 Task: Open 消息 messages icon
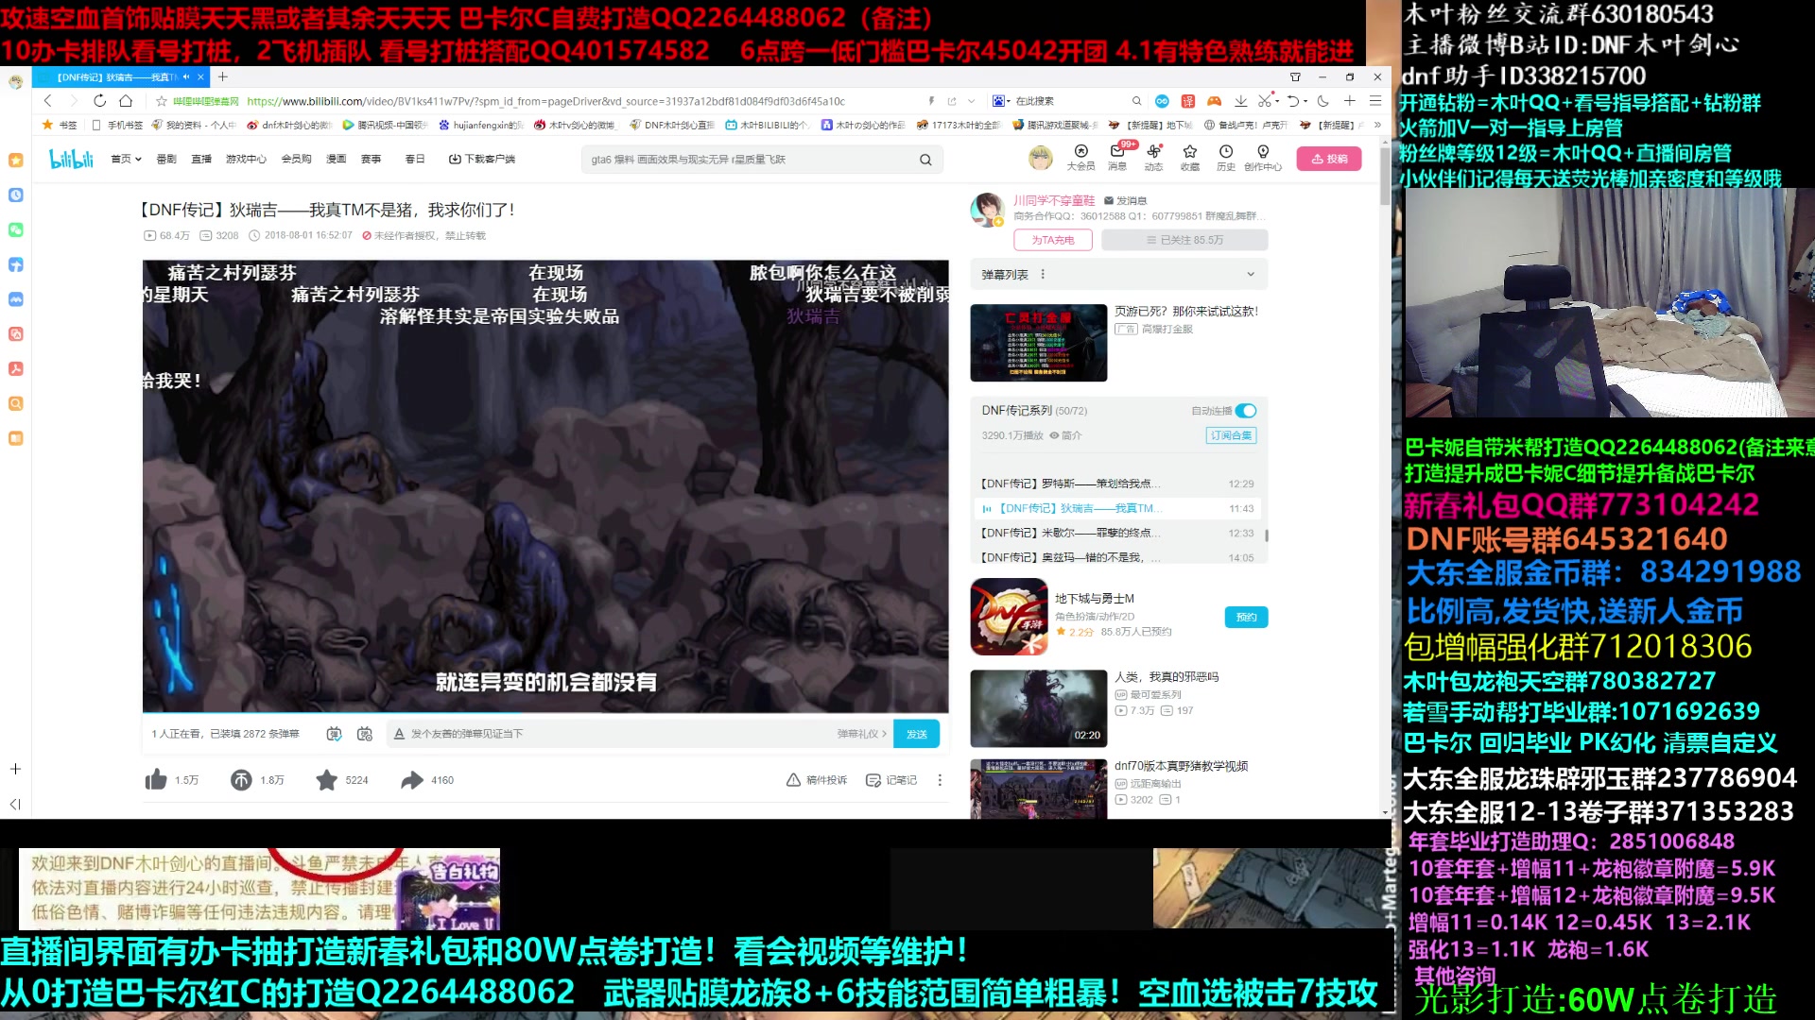[x=1117, y=157]
